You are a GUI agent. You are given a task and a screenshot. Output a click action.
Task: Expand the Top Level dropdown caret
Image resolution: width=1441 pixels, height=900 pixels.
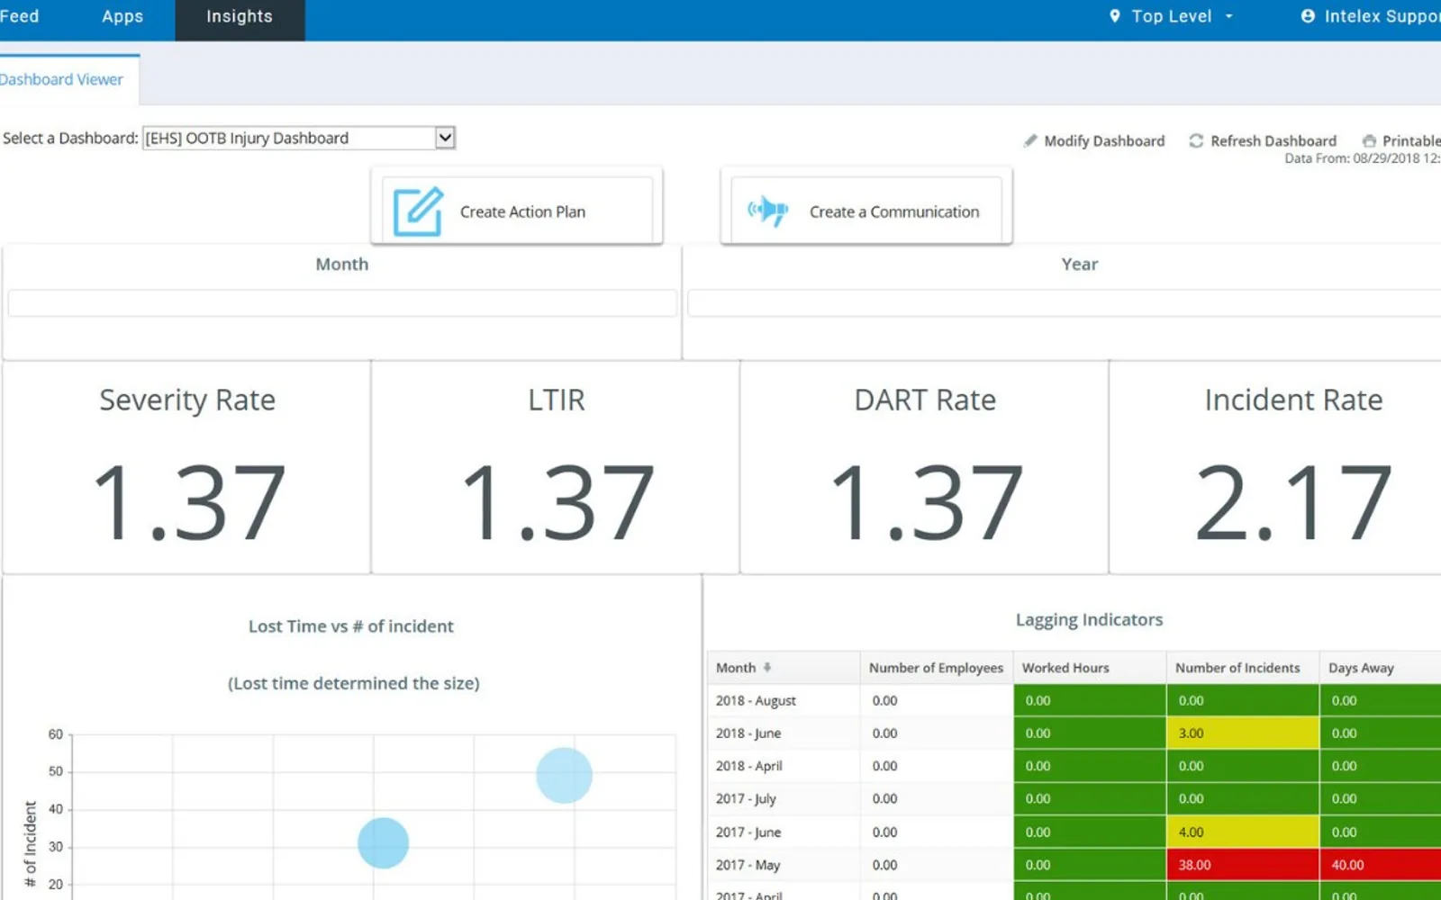pyautogui.click(x=1228, y=16)
